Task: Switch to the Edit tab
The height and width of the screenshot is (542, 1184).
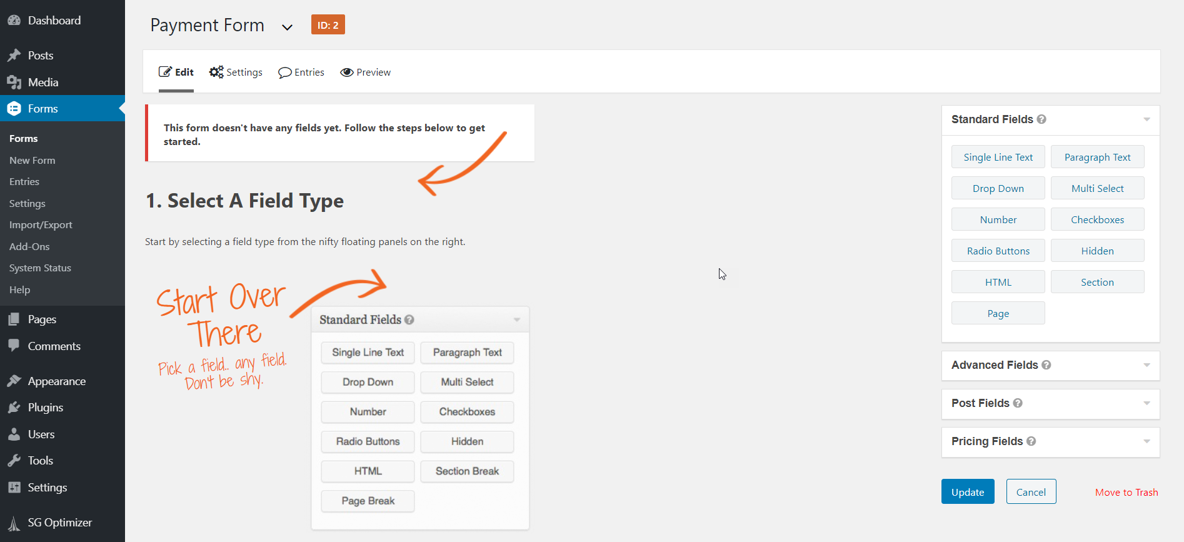Action: (176, 73)
